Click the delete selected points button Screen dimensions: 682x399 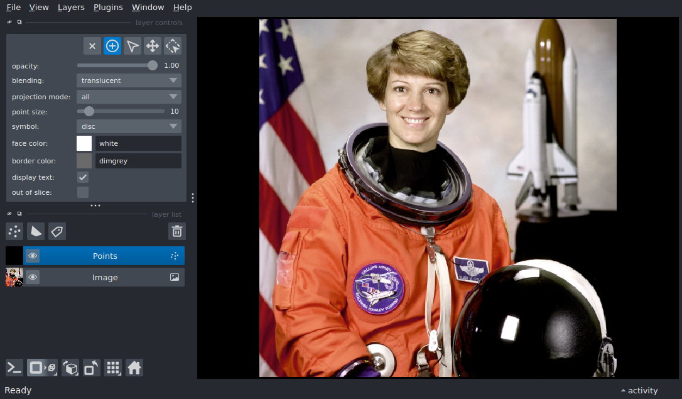point(92,46)
